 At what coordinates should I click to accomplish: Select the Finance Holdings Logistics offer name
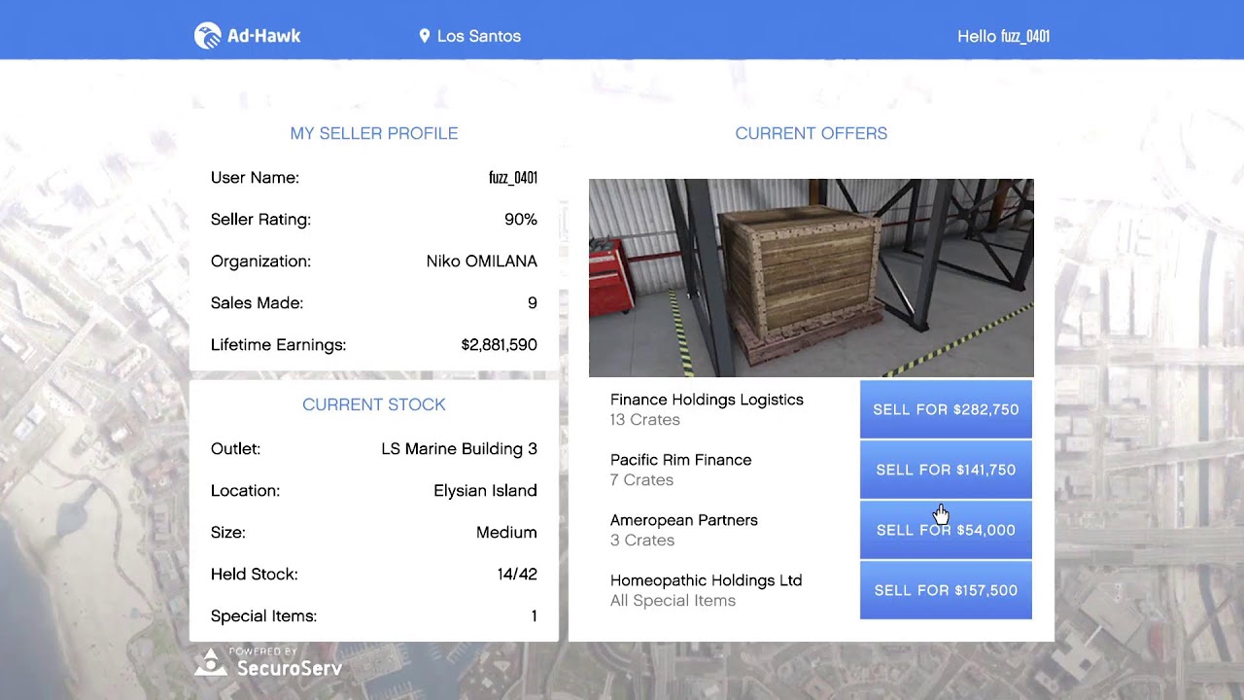pyautogui.click(x=707, y=400)
